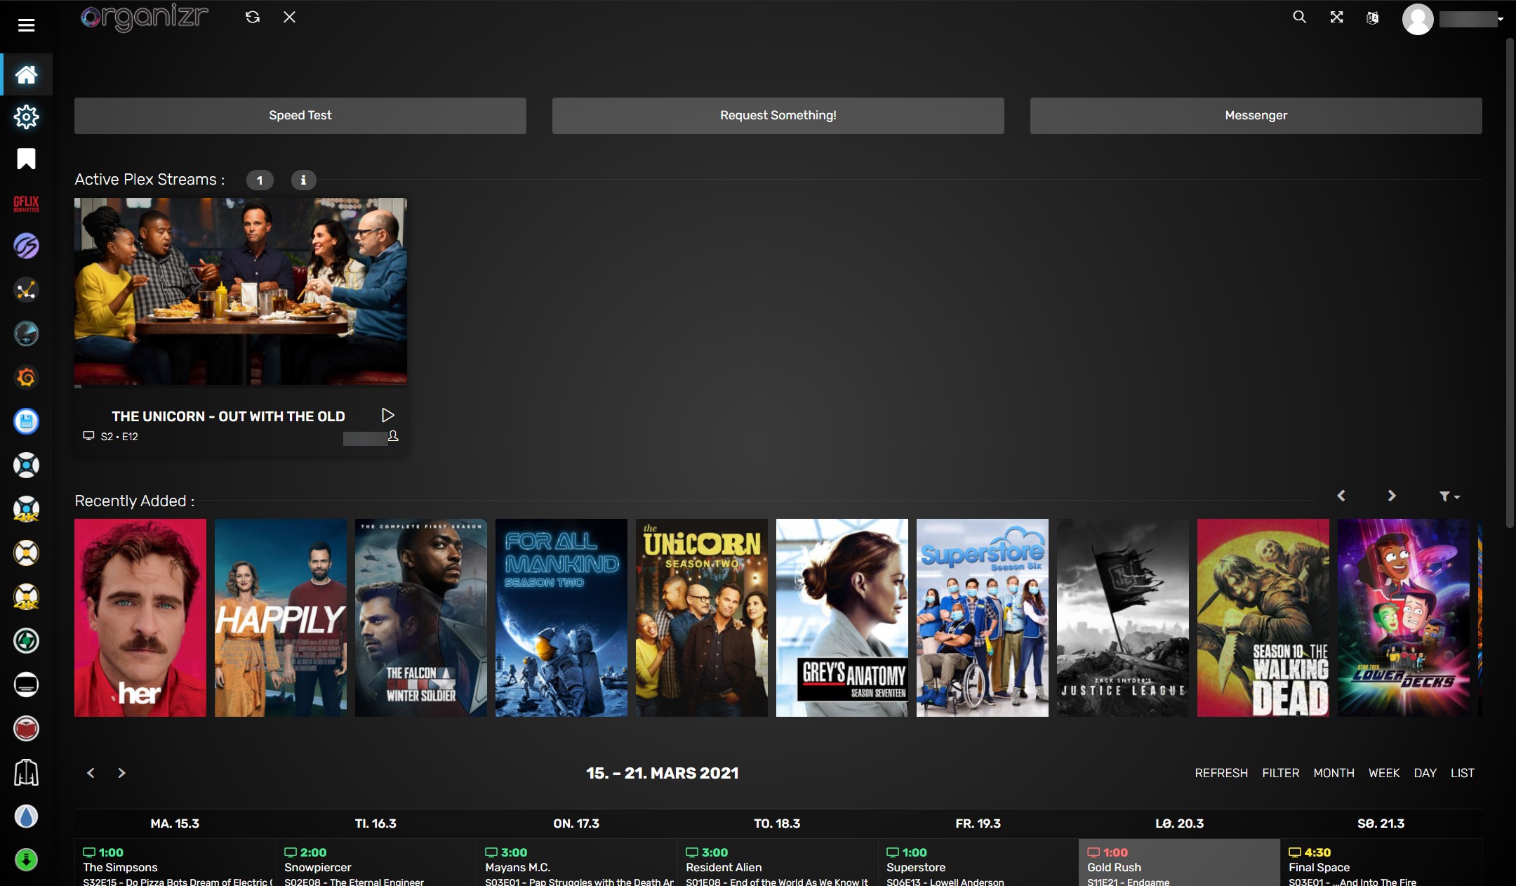The height and width of the screenshot is (886, 1516).
Task: Open search with the magnifier icon
Action: click(x=1299, y=17)
